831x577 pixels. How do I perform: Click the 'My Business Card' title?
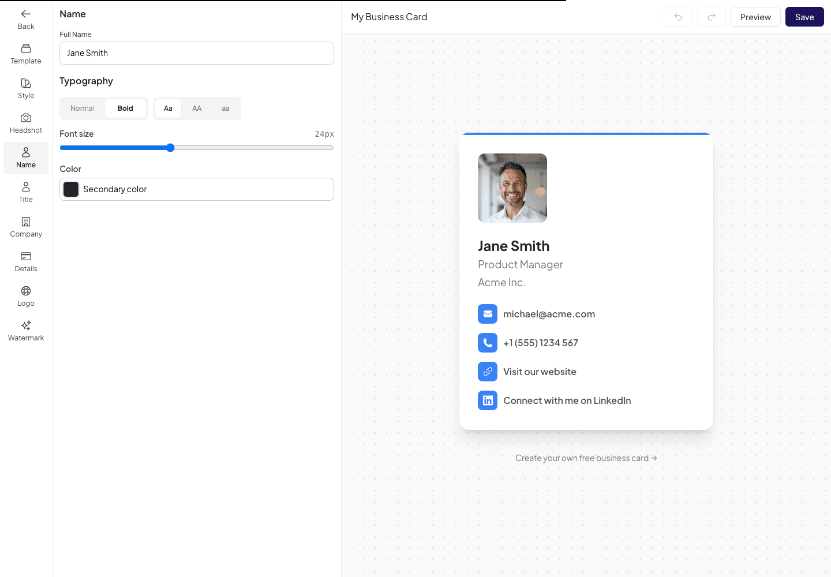pos(389,17)
